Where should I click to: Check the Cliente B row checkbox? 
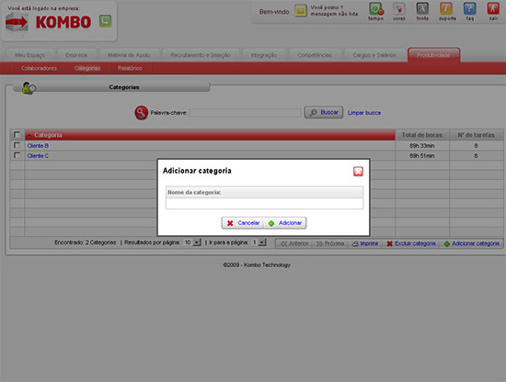tap(17, 145)
